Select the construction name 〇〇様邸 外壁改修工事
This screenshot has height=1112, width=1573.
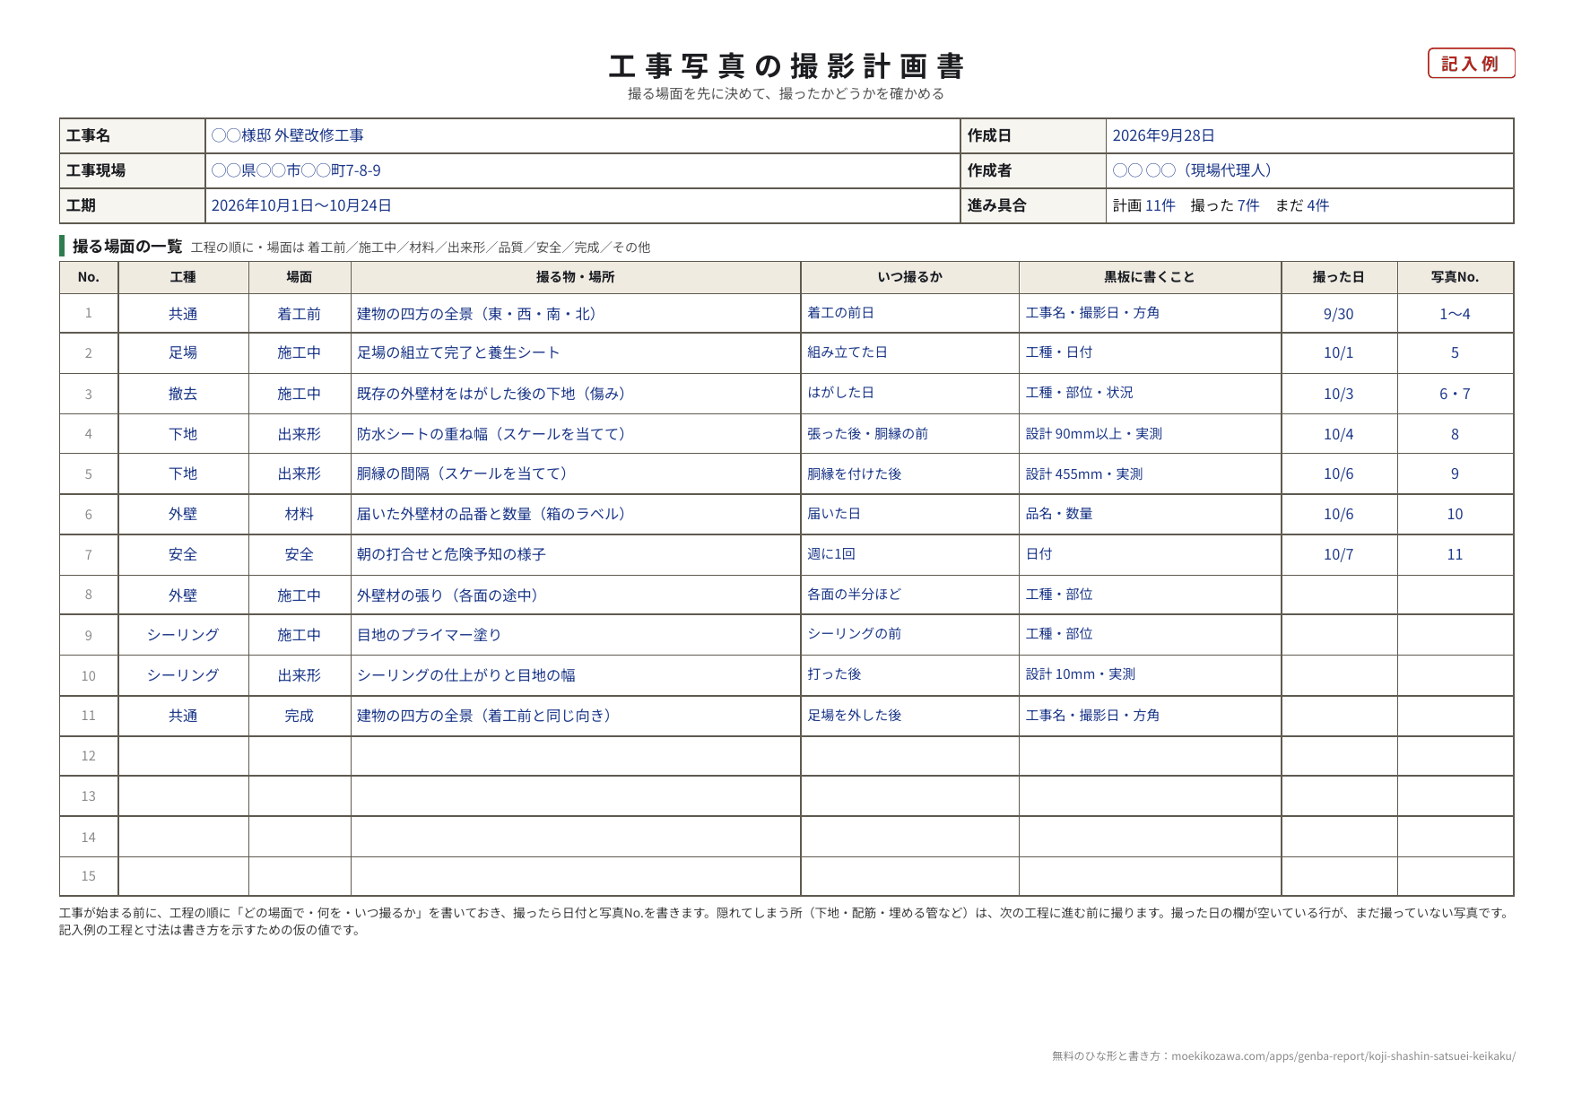tap(288, 135)
